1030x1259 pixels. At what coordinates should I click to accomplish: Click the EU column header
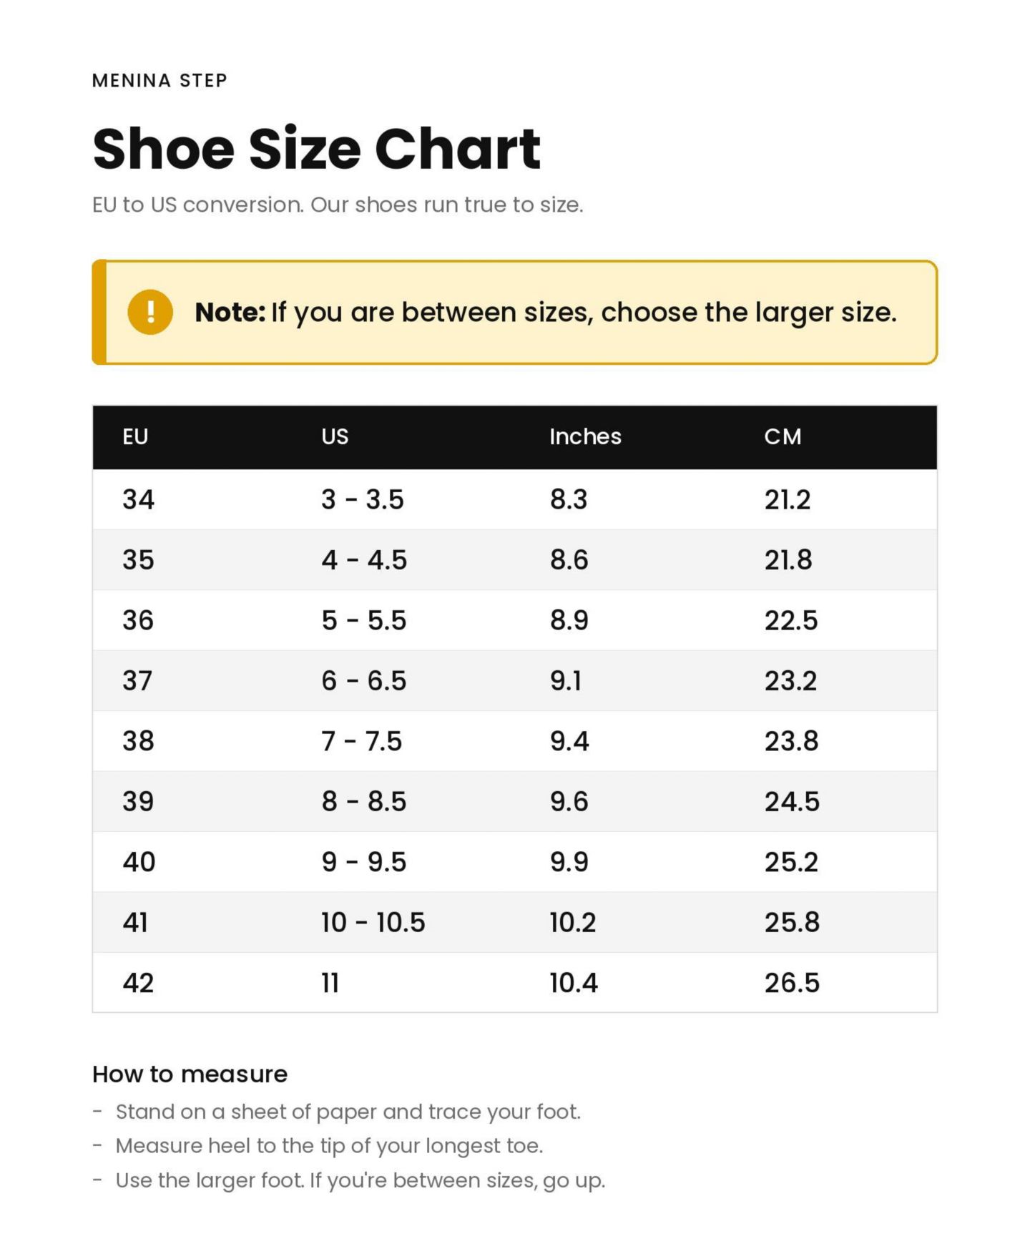(x=135, y=436)
